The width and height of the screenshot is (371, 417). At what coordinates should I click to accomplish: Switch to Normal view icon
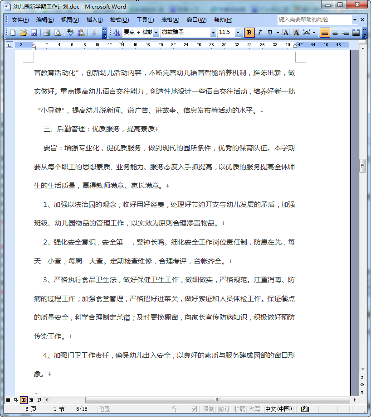8,400
